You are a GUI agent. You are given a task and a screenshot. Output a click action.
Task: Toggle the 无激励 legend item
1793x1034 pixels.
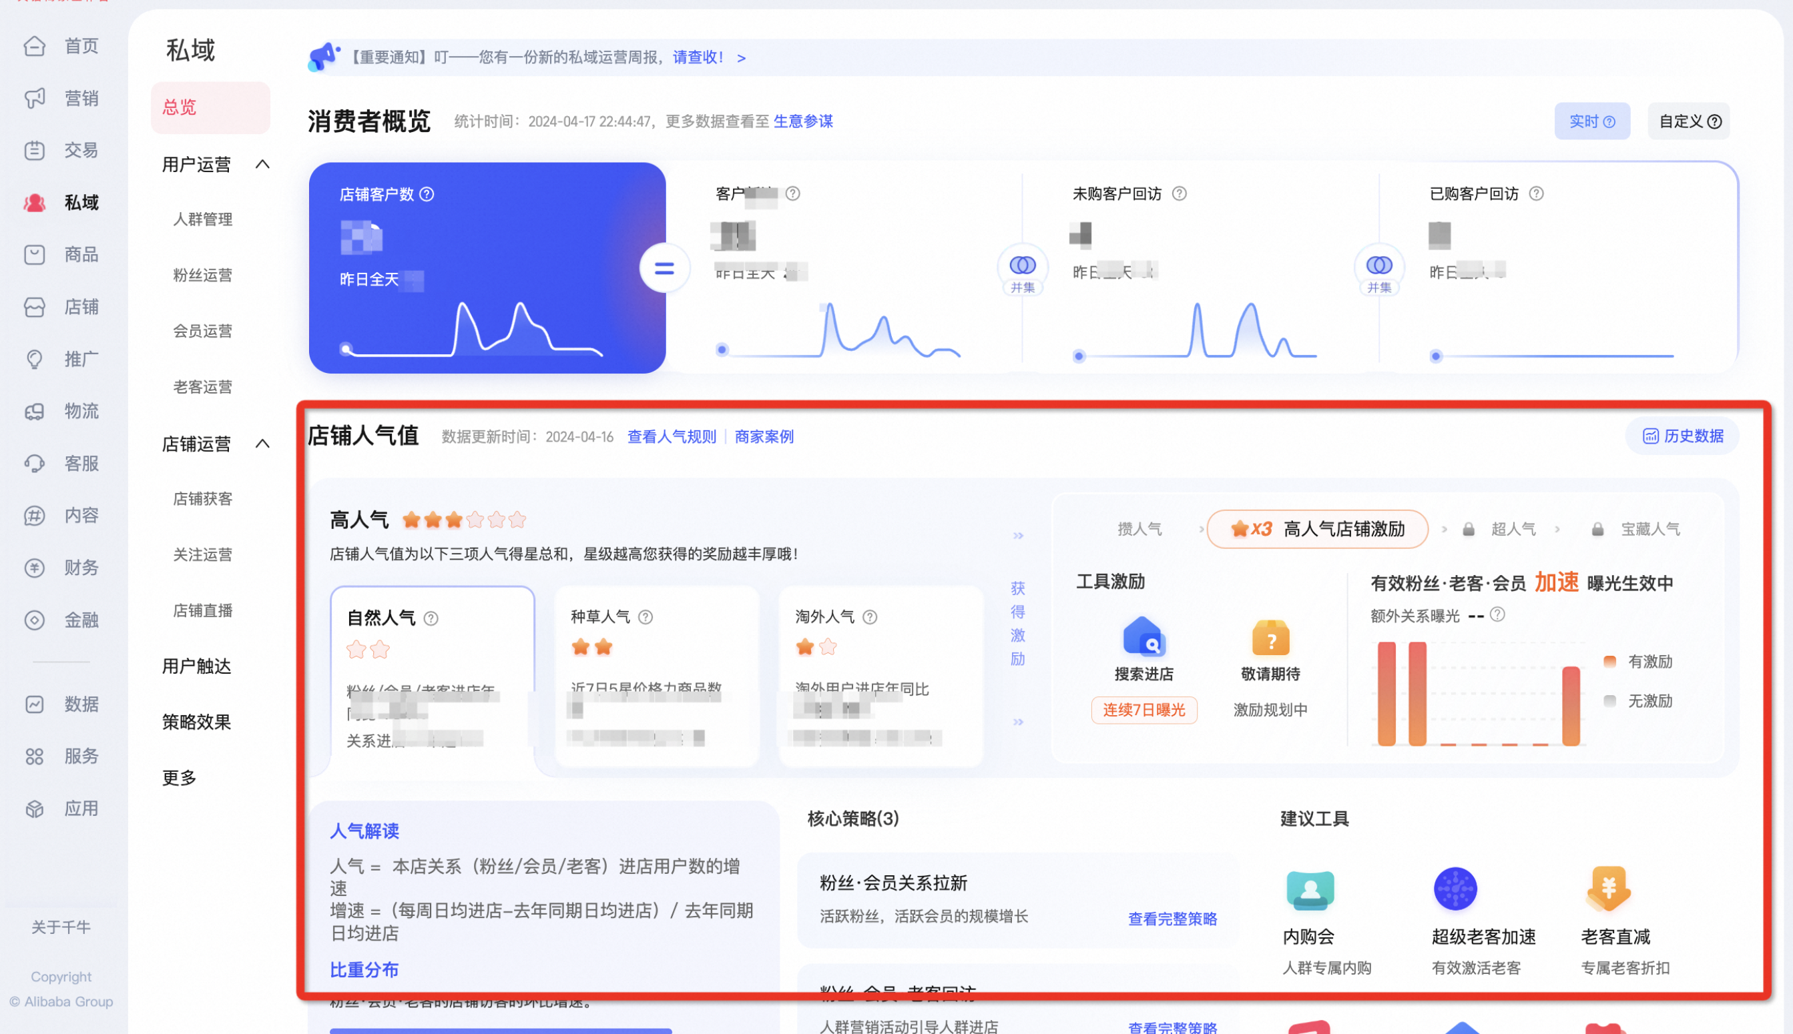click(x=1639, y=702)
